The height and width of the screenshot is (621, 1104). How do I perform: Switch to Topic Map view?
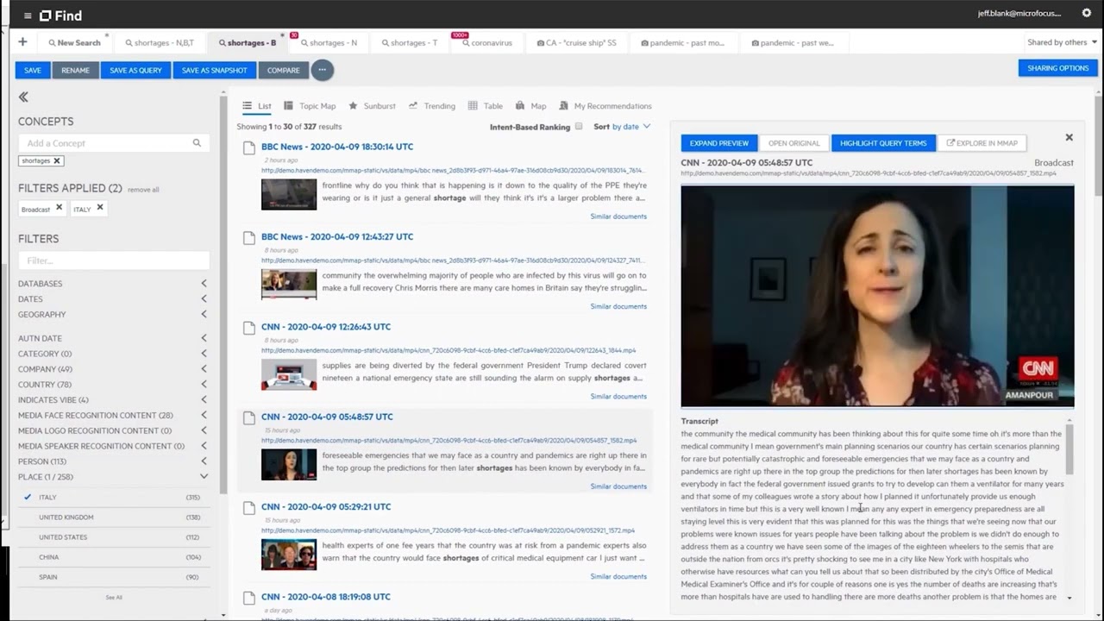click(x=310, y=106)
